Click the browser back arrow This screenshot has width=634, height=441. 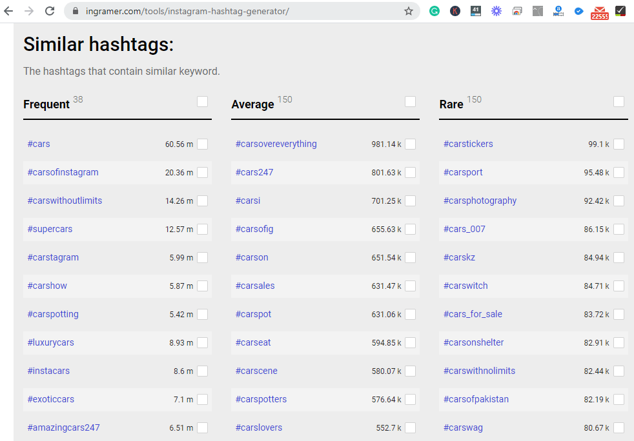pos(9,11)
